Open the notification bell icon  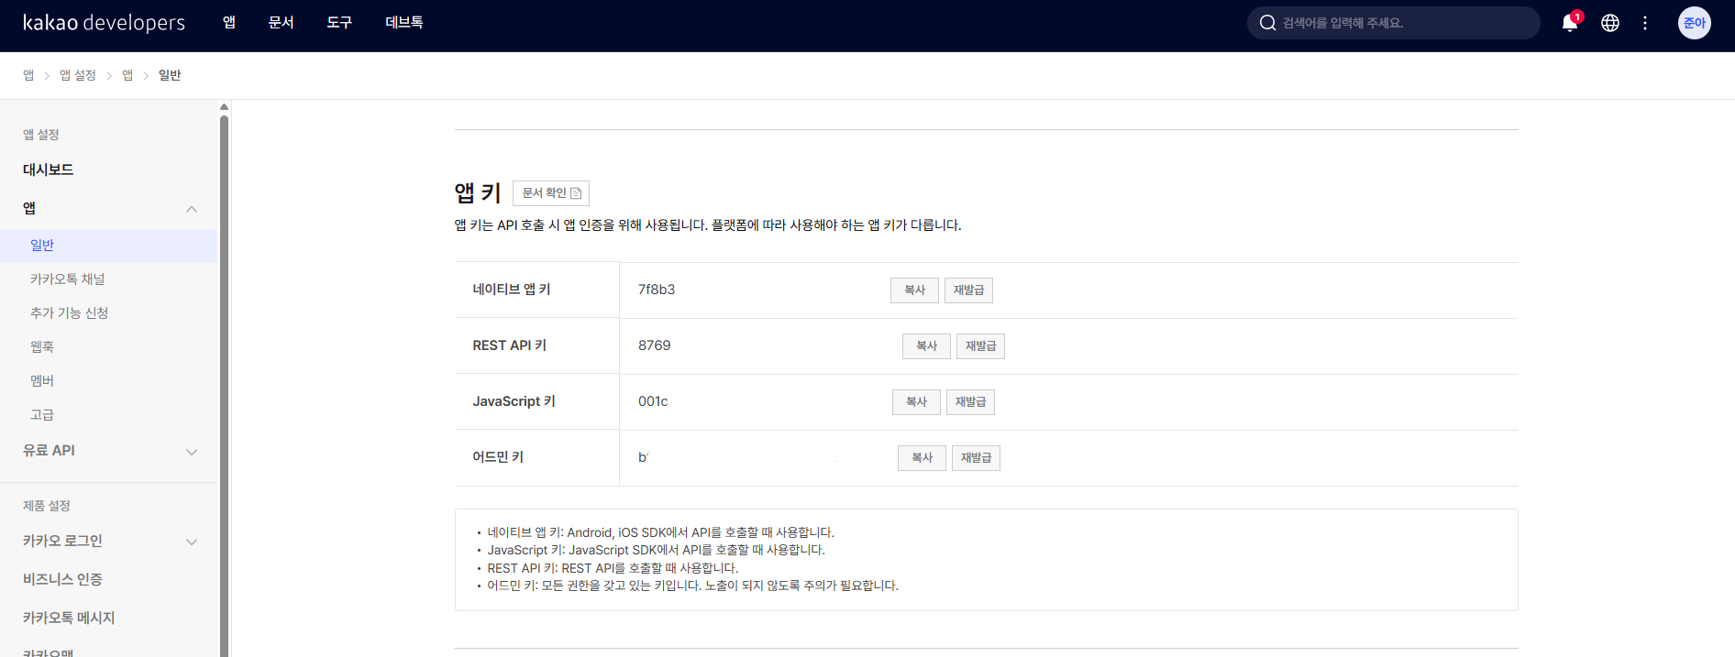(1569, 23)
